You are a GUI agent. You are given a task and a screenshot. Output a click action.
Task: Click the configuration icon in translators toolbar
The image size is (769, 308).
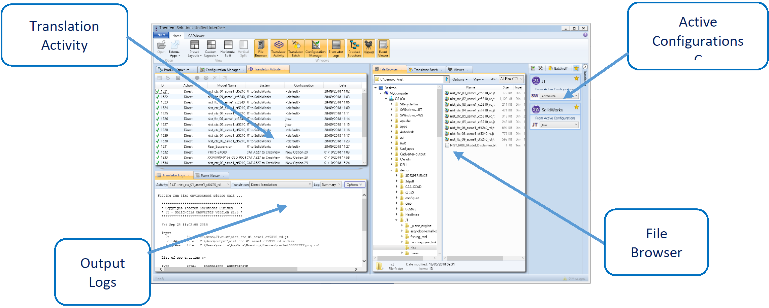[533, 68]
